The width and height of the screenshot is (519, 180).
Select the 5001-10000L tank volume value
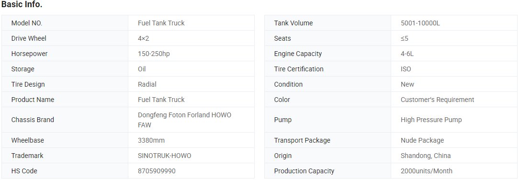420,23
